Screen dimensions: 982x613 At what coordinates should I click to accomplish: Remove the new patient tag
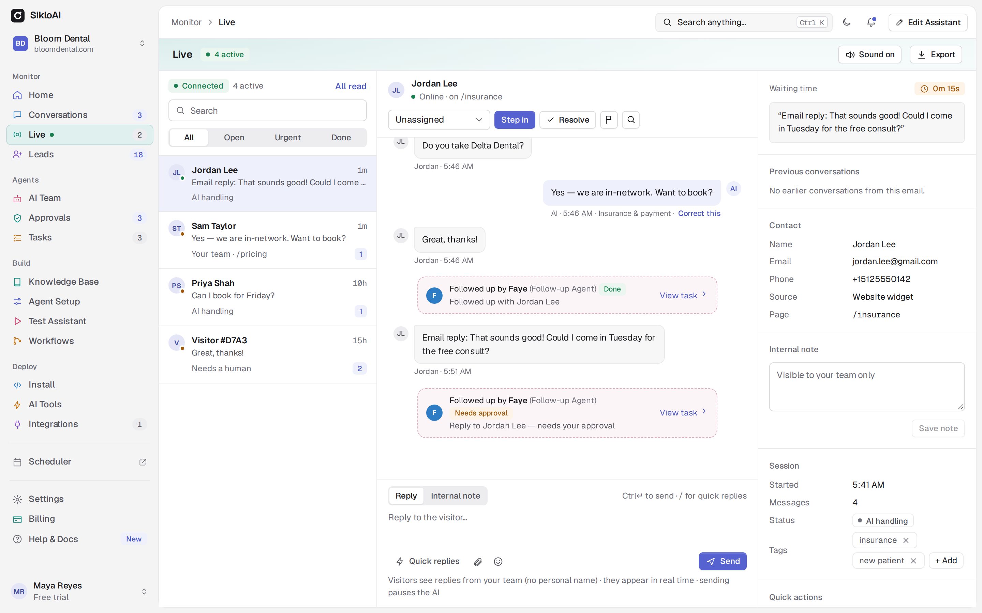click(913, 561)
